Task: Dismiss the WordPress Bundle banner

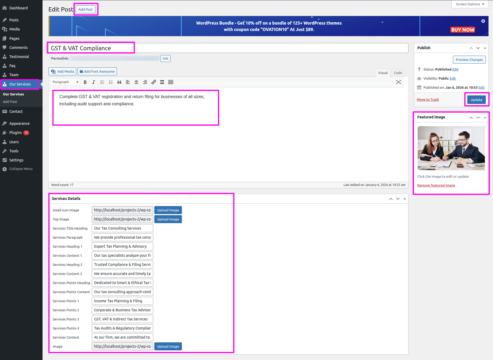Action: tap(483, 21)
